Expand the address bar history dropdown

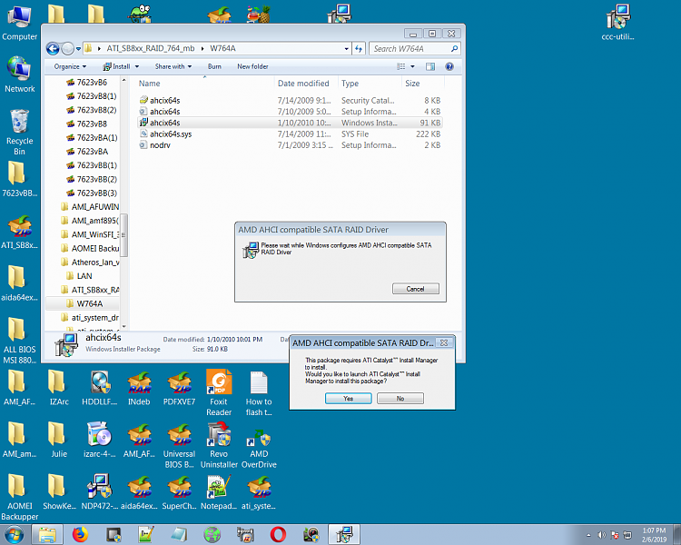coord(346,49)
